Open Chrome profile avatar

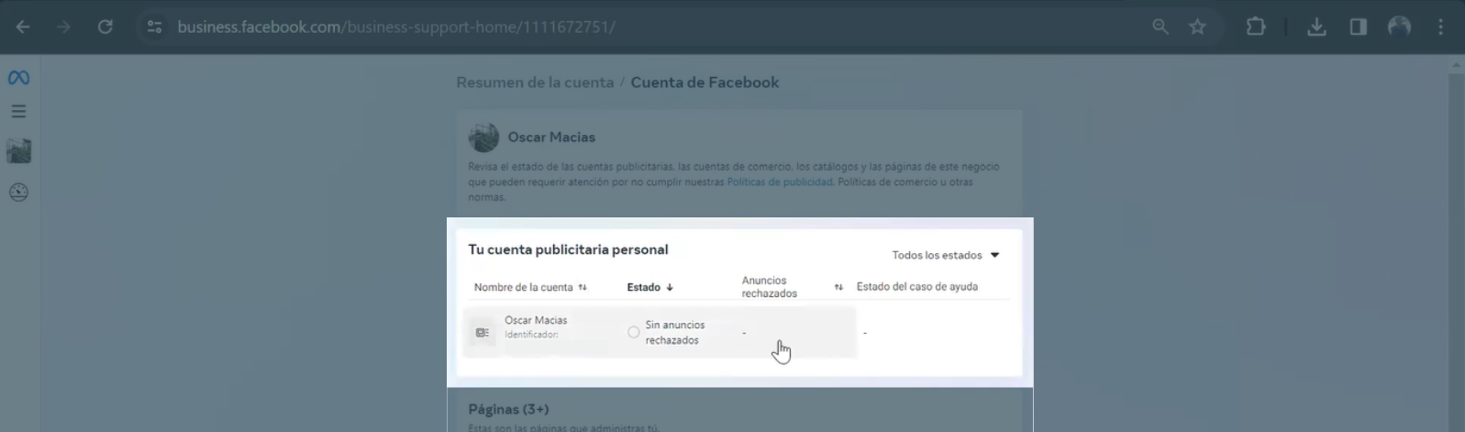1399,27
